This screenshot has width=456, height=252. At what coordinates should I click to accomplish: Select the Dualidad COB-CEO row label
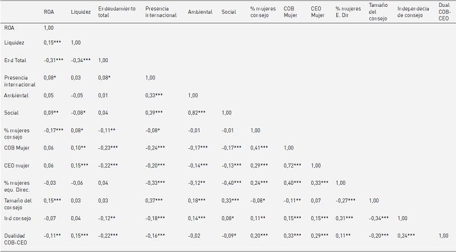pyautogui.click(x=18, y=238)
